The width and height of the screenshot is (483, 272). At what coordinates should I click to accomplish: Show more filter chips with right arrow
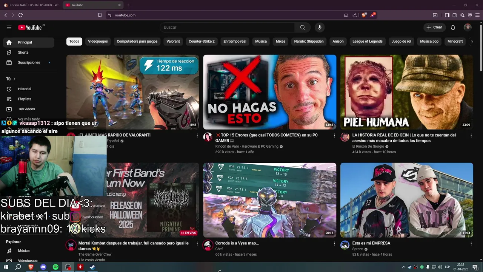[x=472, y=42]
